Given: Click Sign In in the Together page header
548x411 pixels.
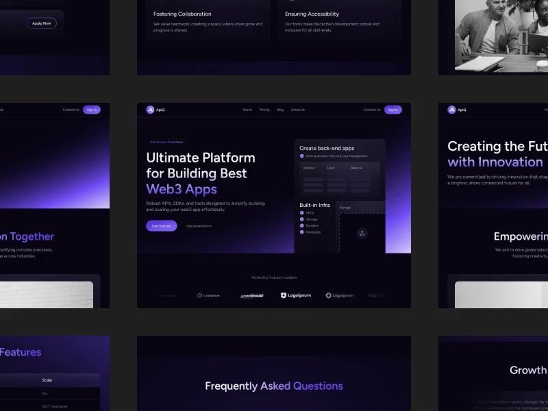Looking at the screenshot, I should pos(92,110).
